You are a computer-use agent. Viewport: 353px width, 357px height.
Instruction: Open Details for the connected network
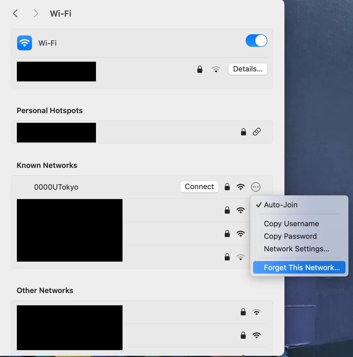pyautogui.click(x=248, y=69)
